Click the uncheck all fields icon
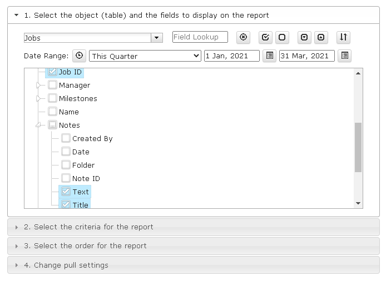 point(282,37)
